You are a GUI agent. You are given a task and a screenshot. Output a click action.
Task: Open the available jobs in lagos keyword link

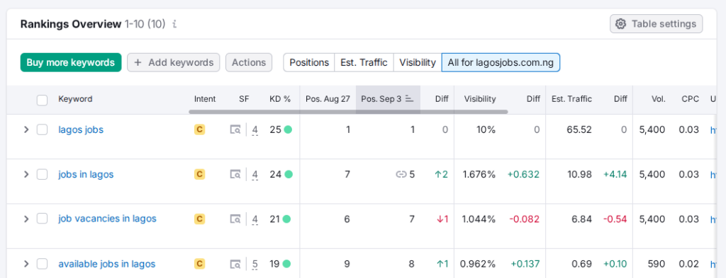(x=106, y=264)
